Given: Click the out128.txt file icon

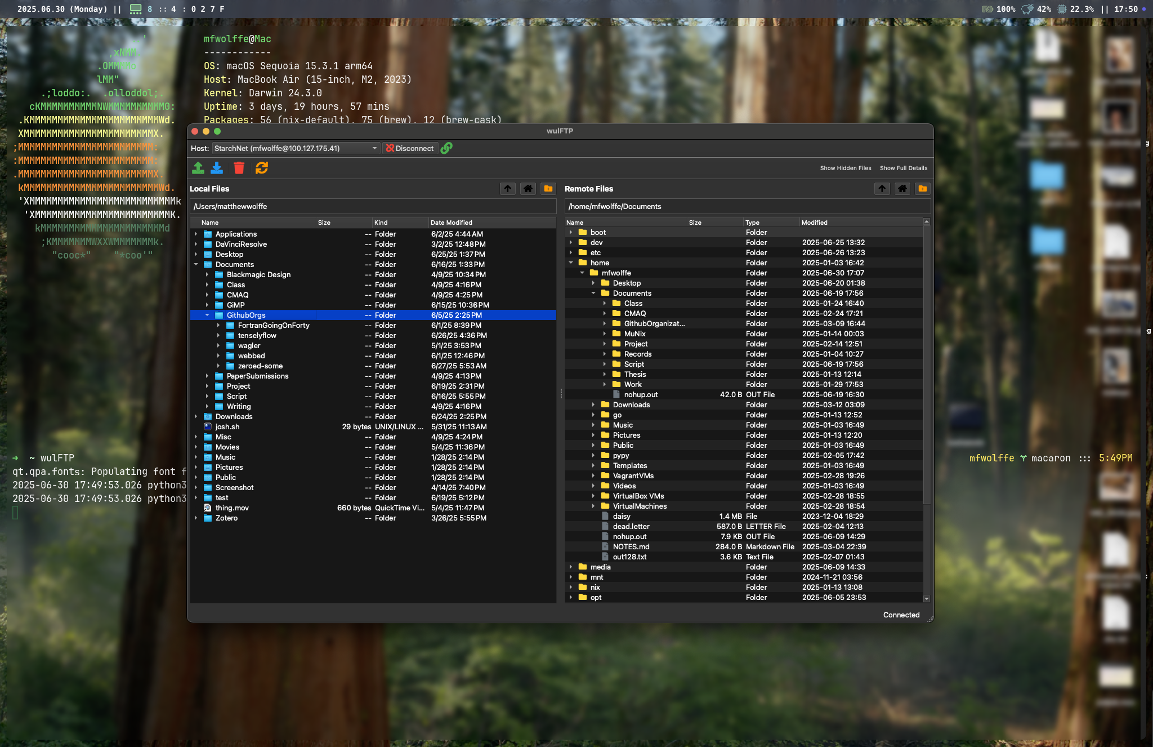Looking at the screenshot, I should 605,557.
